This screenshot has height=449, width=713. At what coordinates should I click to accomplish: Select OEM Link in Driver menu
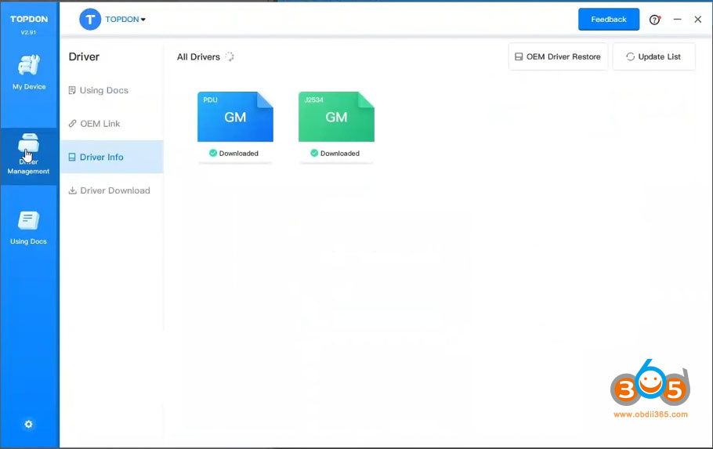coord(100,124)
